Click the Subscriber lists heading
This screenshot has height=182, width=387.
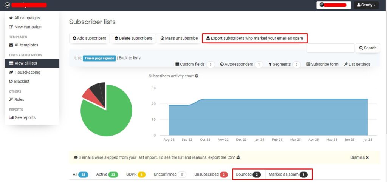[92, 22]
